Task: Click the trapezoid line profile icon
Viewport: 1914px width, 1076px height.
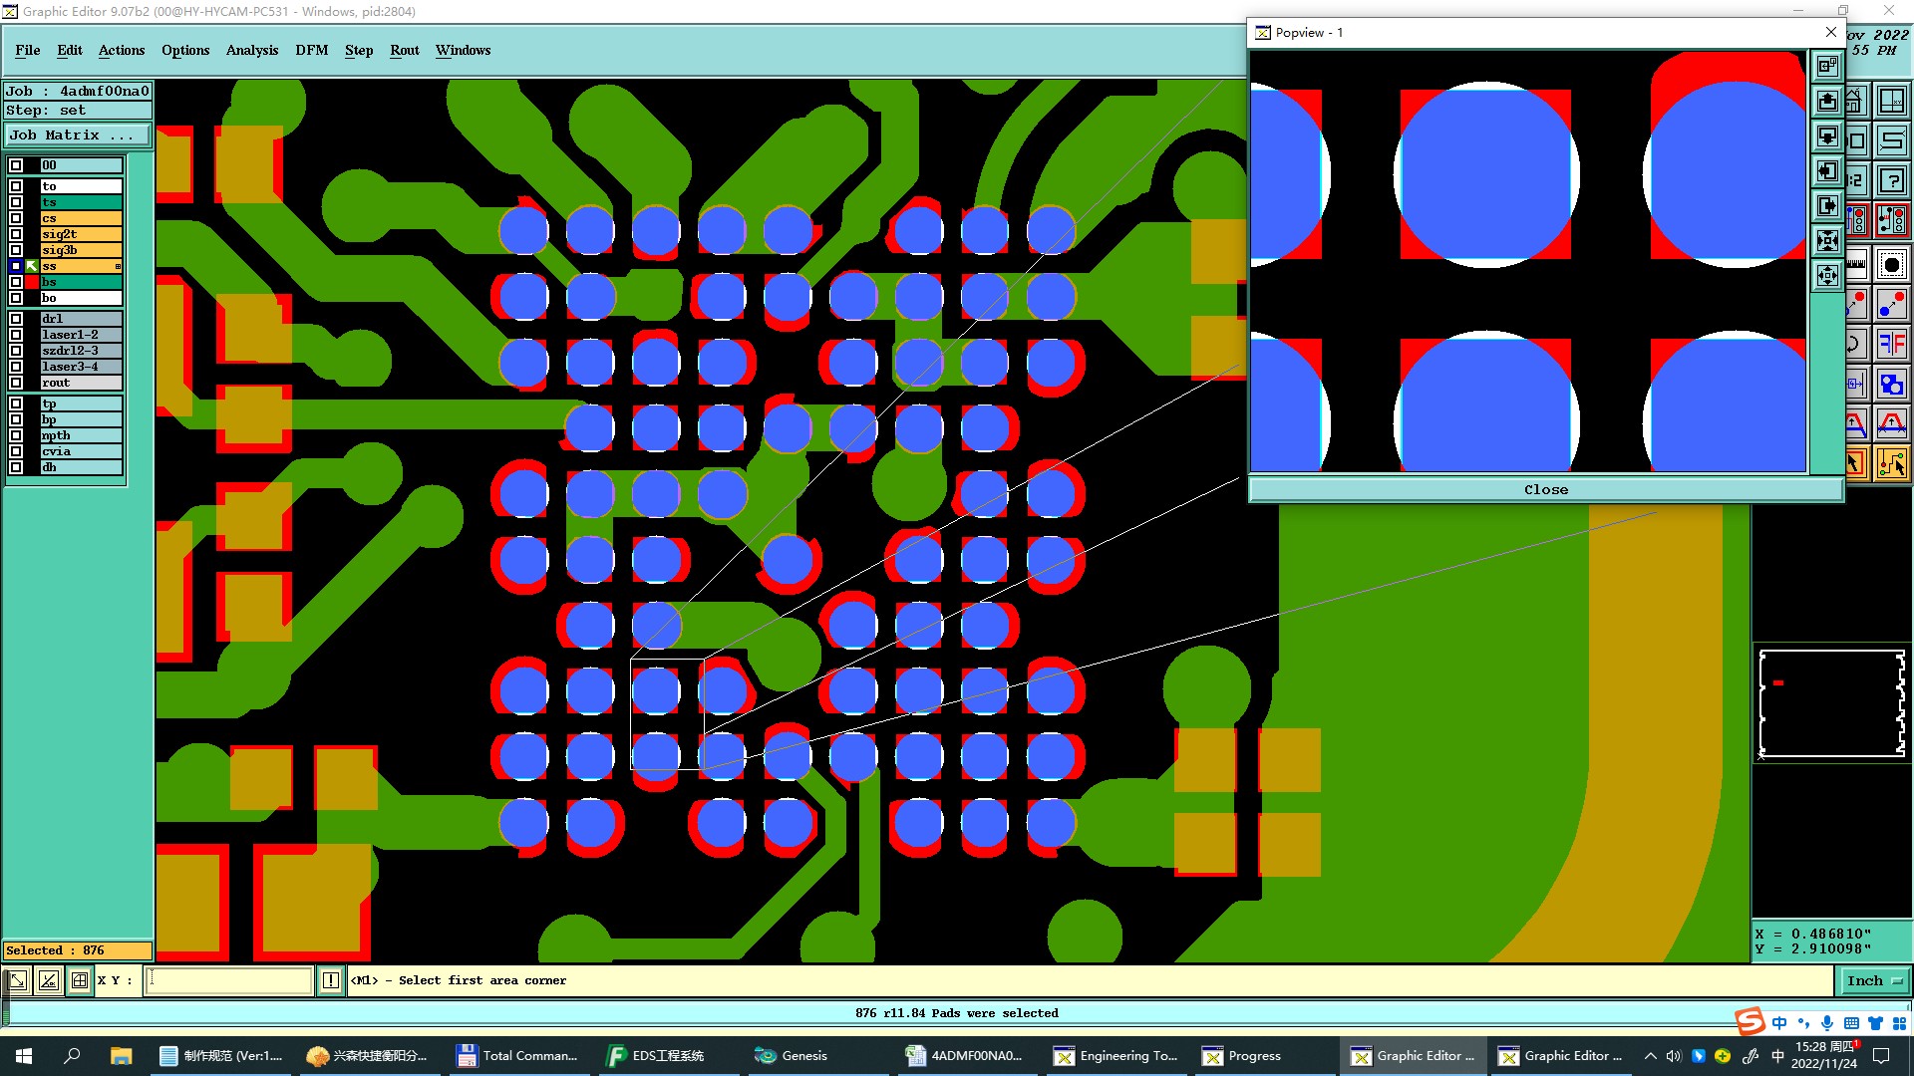Action: tap(1892, 424)
